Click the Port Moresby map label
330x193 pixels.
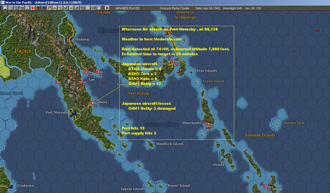pos(57,112)
